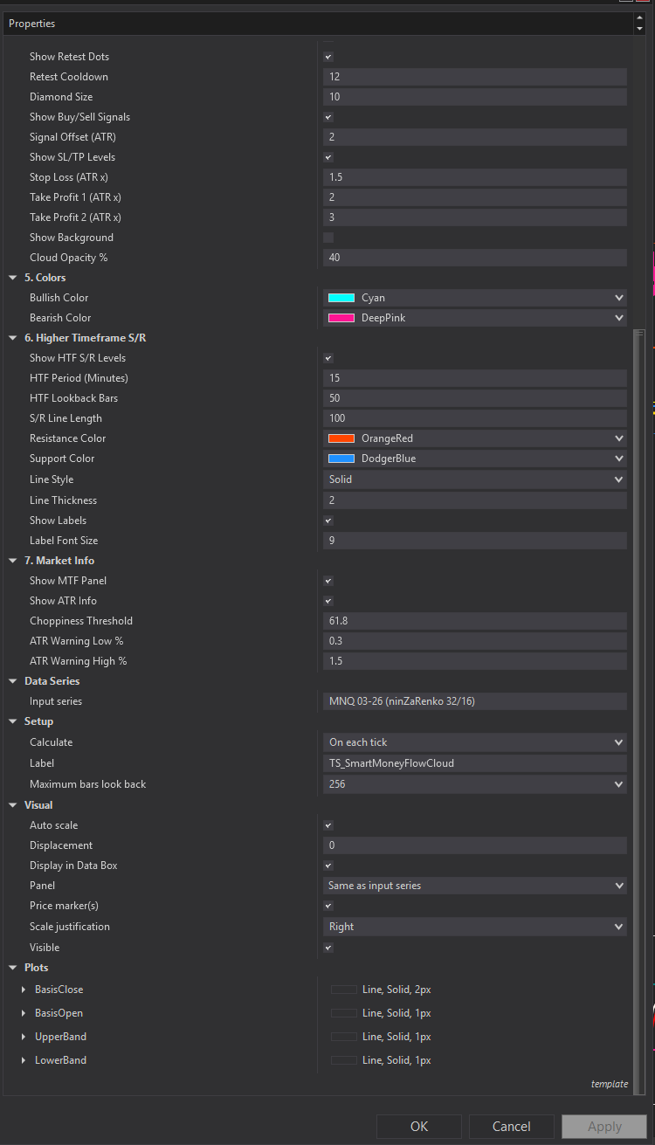
Task: Expand the LowerBand plot
Action: point(24,1060)
